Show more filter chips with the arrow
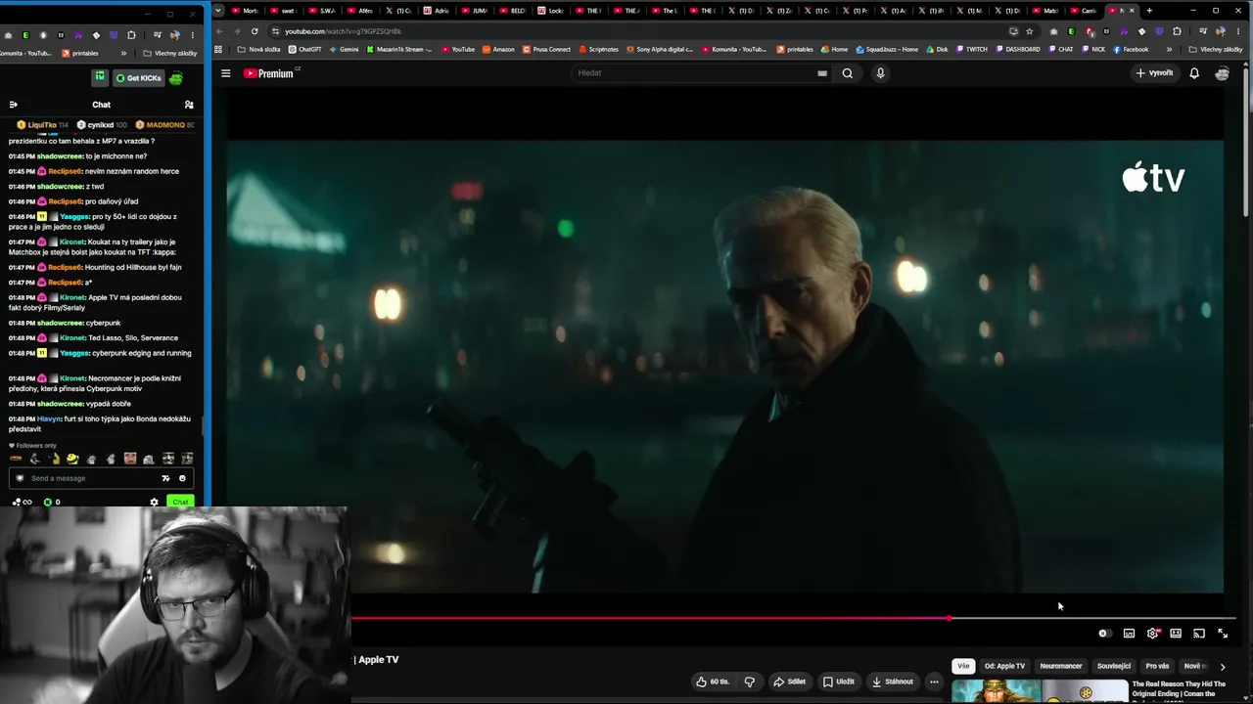1253x704 pixels. click(1223, 667)
